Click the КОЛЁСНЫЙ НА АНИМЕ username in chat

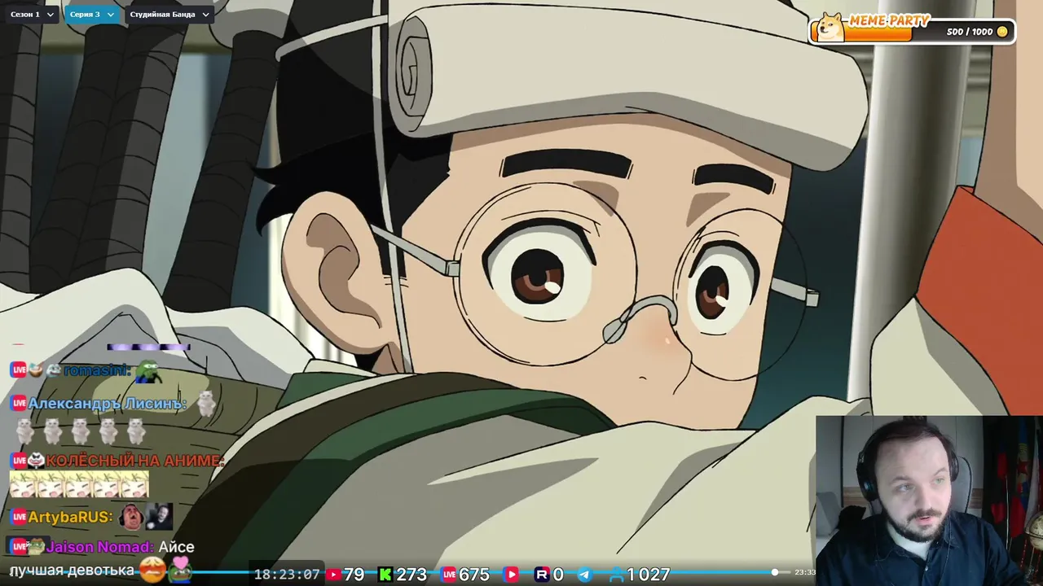click(134, 461)
